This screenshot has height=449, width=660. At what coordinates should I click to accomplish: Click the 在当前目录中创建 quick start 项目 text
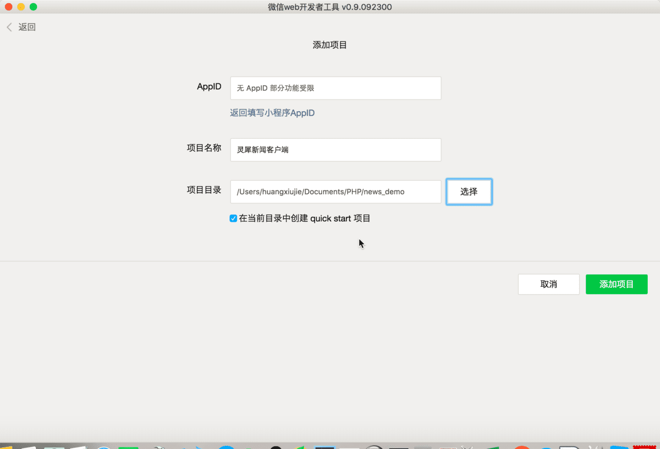(x=304, y=218)
